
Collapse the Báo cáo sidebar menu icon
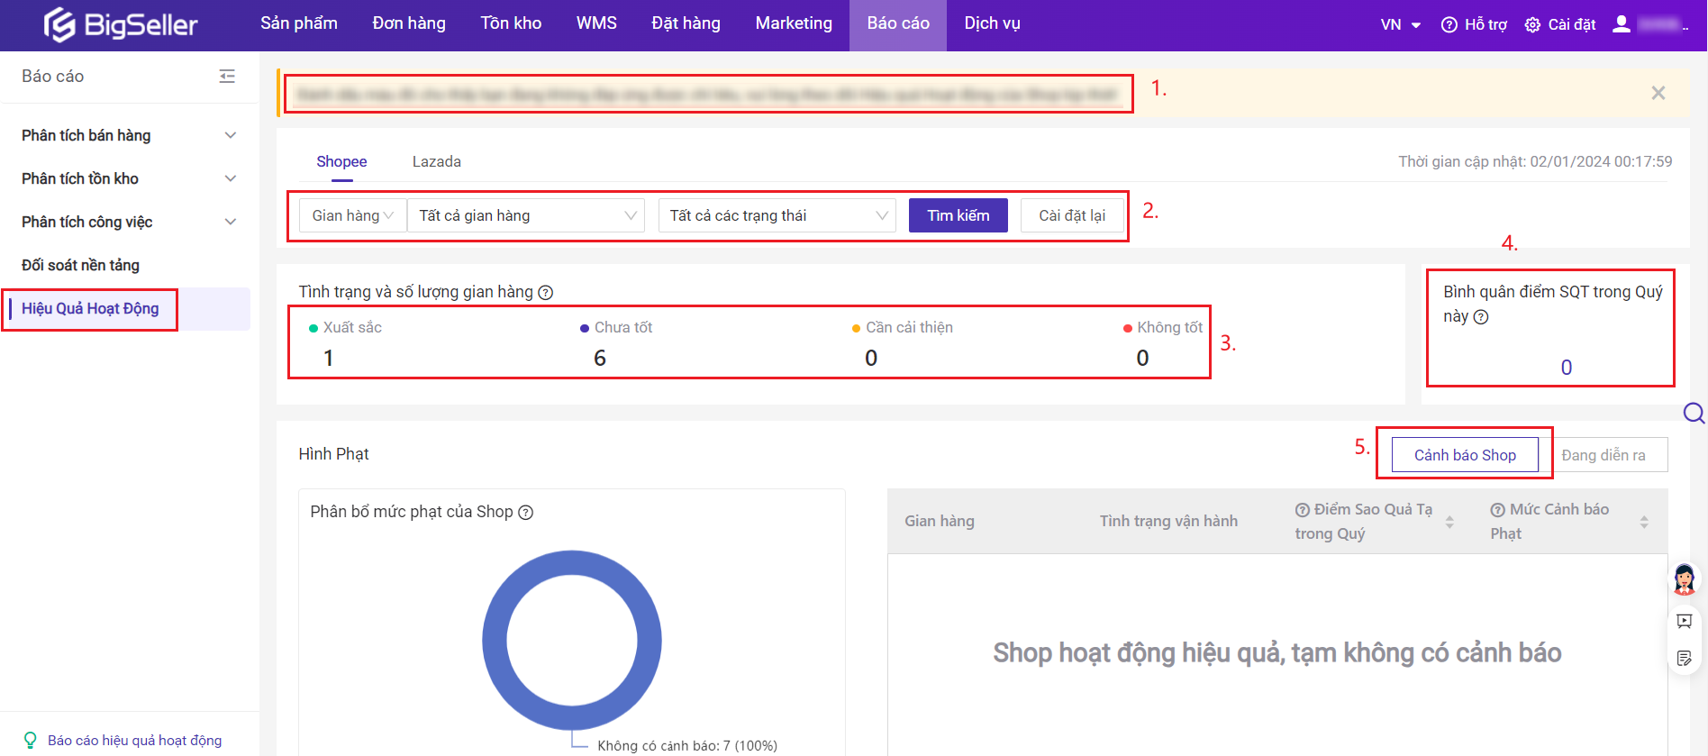(x=227, y=77)
